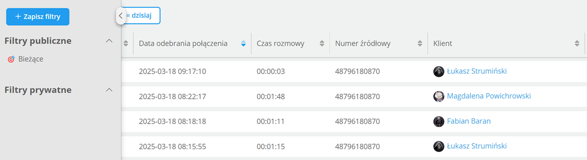Select date cell 2025-03-18 08:18:18
587x160 pixels.
click(x=173, y=121)
